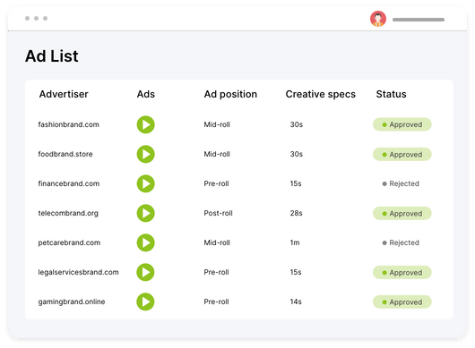
Task: Click Mid-roll position for petcarebrand.com
Action: 217,242
